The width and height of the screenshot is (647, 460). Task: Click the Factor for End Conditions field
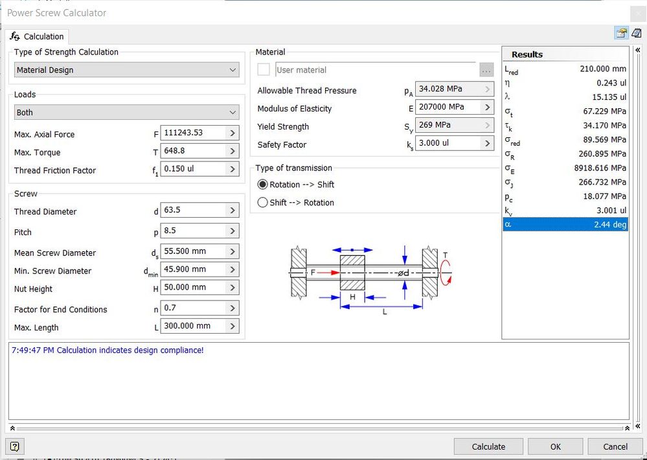click(x=193, y=308)
